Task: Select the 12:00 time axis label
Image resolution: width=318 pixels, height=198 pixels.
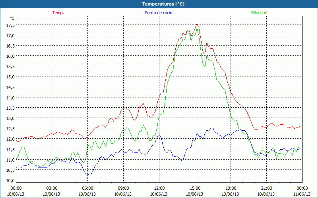Action: tap(159, 188)
